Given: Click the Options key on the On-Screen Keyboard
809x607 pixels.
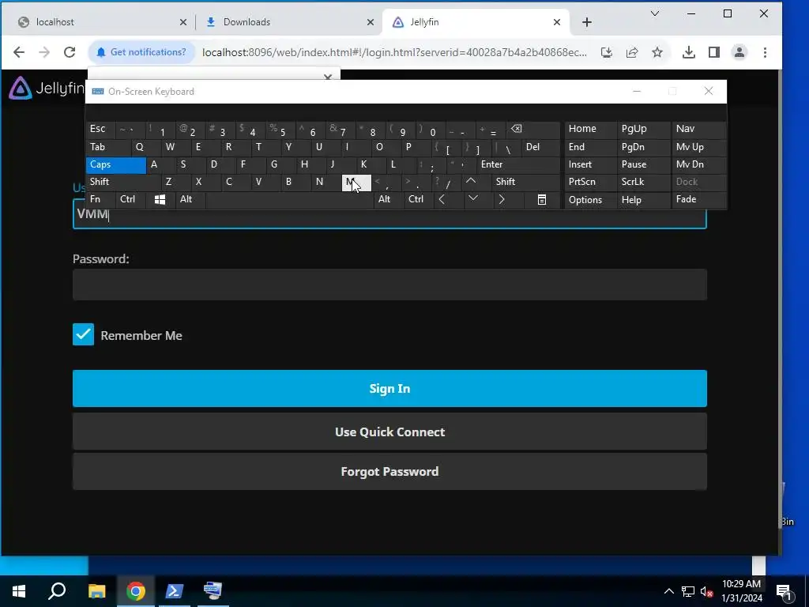Looking at the screenshot, I should 590,200.
